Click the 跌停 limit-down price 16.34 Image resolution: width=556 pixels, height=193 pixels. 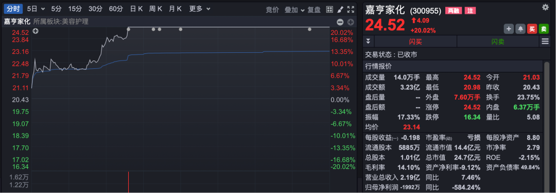click(472, 117)
